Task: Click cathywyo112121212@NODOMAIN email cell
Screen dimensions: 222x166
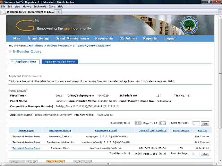Action: click(106, 137)
